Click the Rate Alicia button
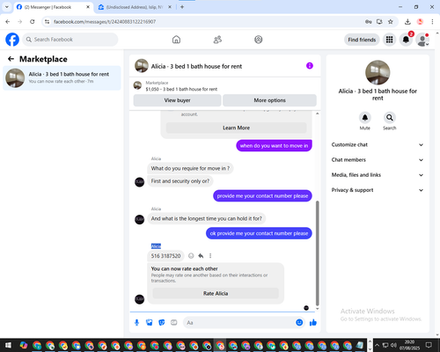 coord(216,293)
